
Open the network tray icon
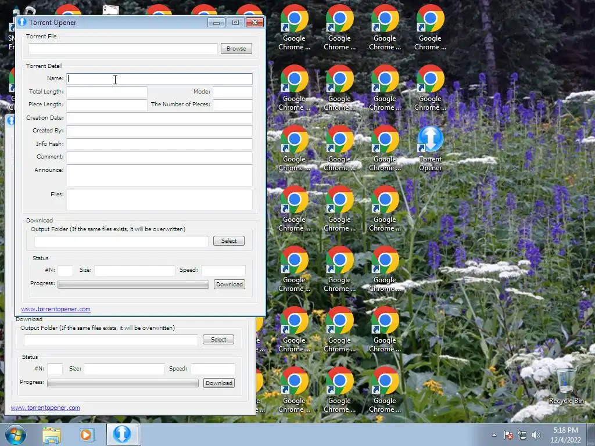[522, 435]
